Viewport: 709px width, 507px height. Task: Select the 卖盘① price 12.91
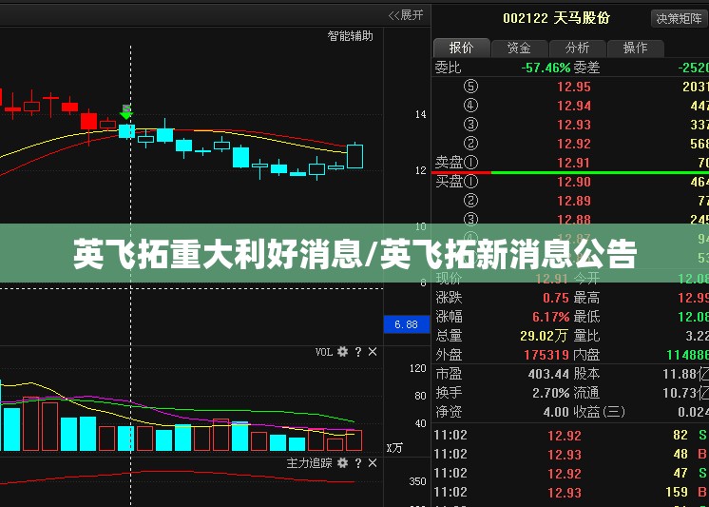(574, 163)
